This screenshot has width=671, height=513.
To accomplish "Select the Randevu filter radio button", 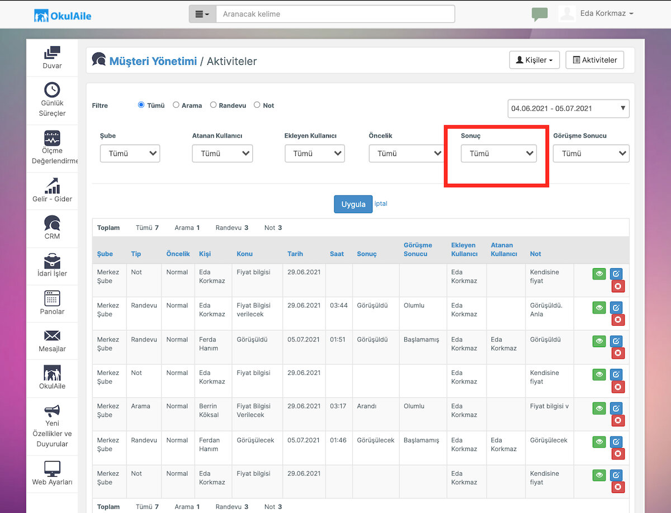I will (213, 104).
